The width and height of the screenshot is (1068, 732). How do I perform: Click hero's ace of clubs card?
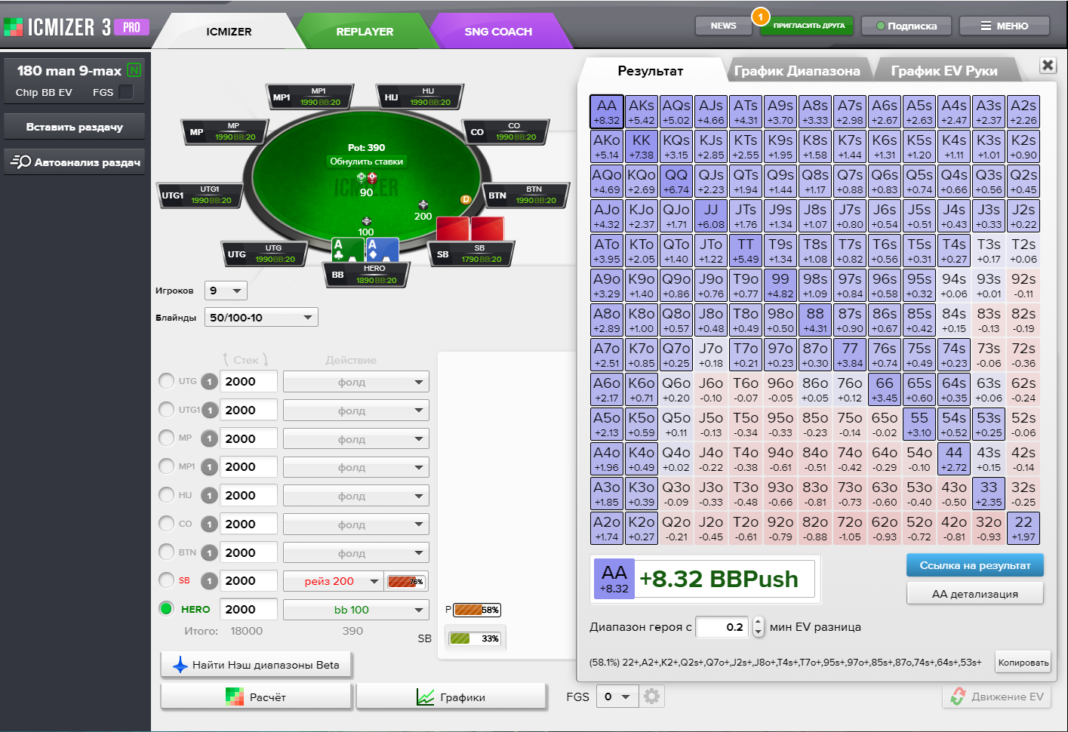pyautogui.click(x=348, y=250)
